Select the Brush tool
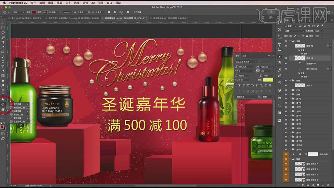This screenshot has height=188, width=334. (3, 57)
